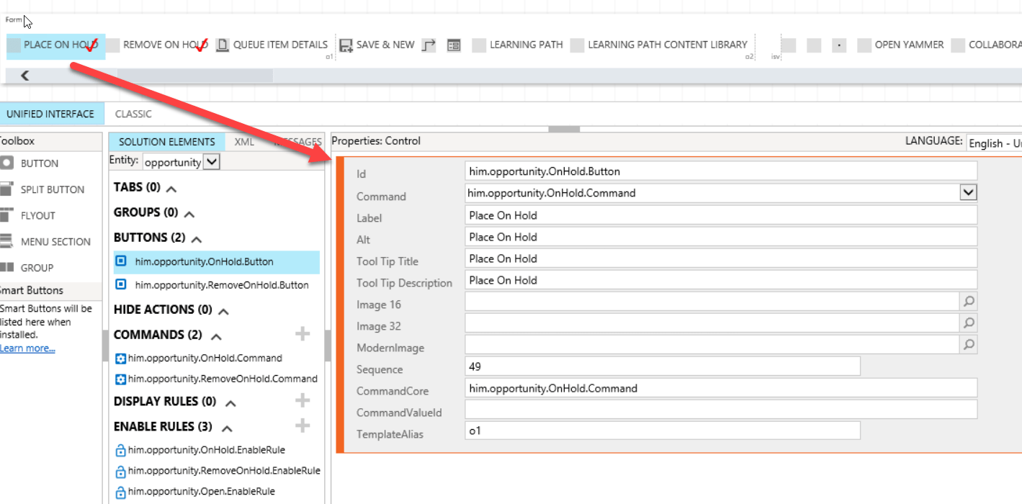The image size is (1022, 504).
Task: Click the Queue Item Details ribbon icon
Action: [222, 44]
